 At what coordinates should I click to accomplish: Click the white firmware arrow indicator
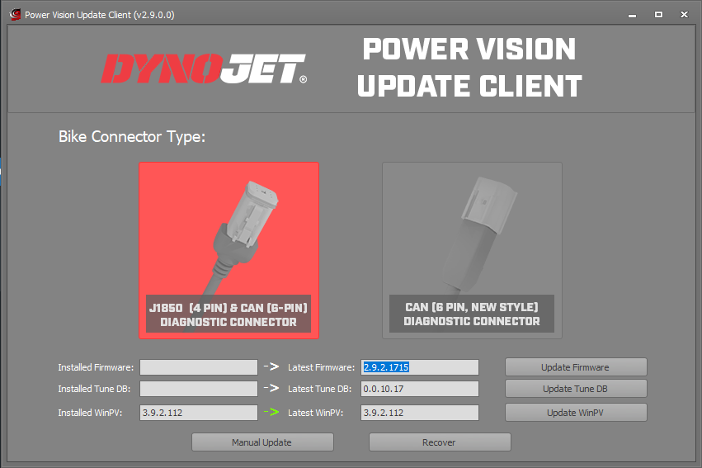271,367
